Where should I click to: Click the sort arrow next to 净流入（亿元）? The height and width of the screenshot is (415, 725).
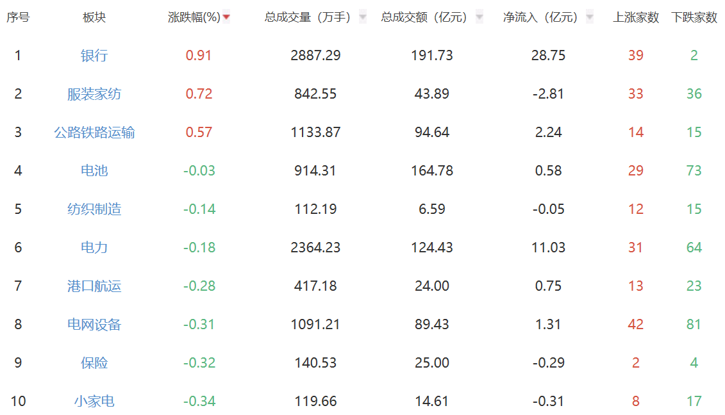[590, 17]
